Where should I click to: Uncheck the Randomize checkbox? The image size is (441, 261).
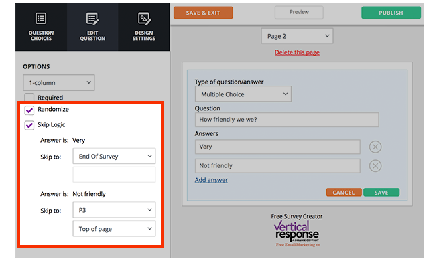click(x=29, y=110)
